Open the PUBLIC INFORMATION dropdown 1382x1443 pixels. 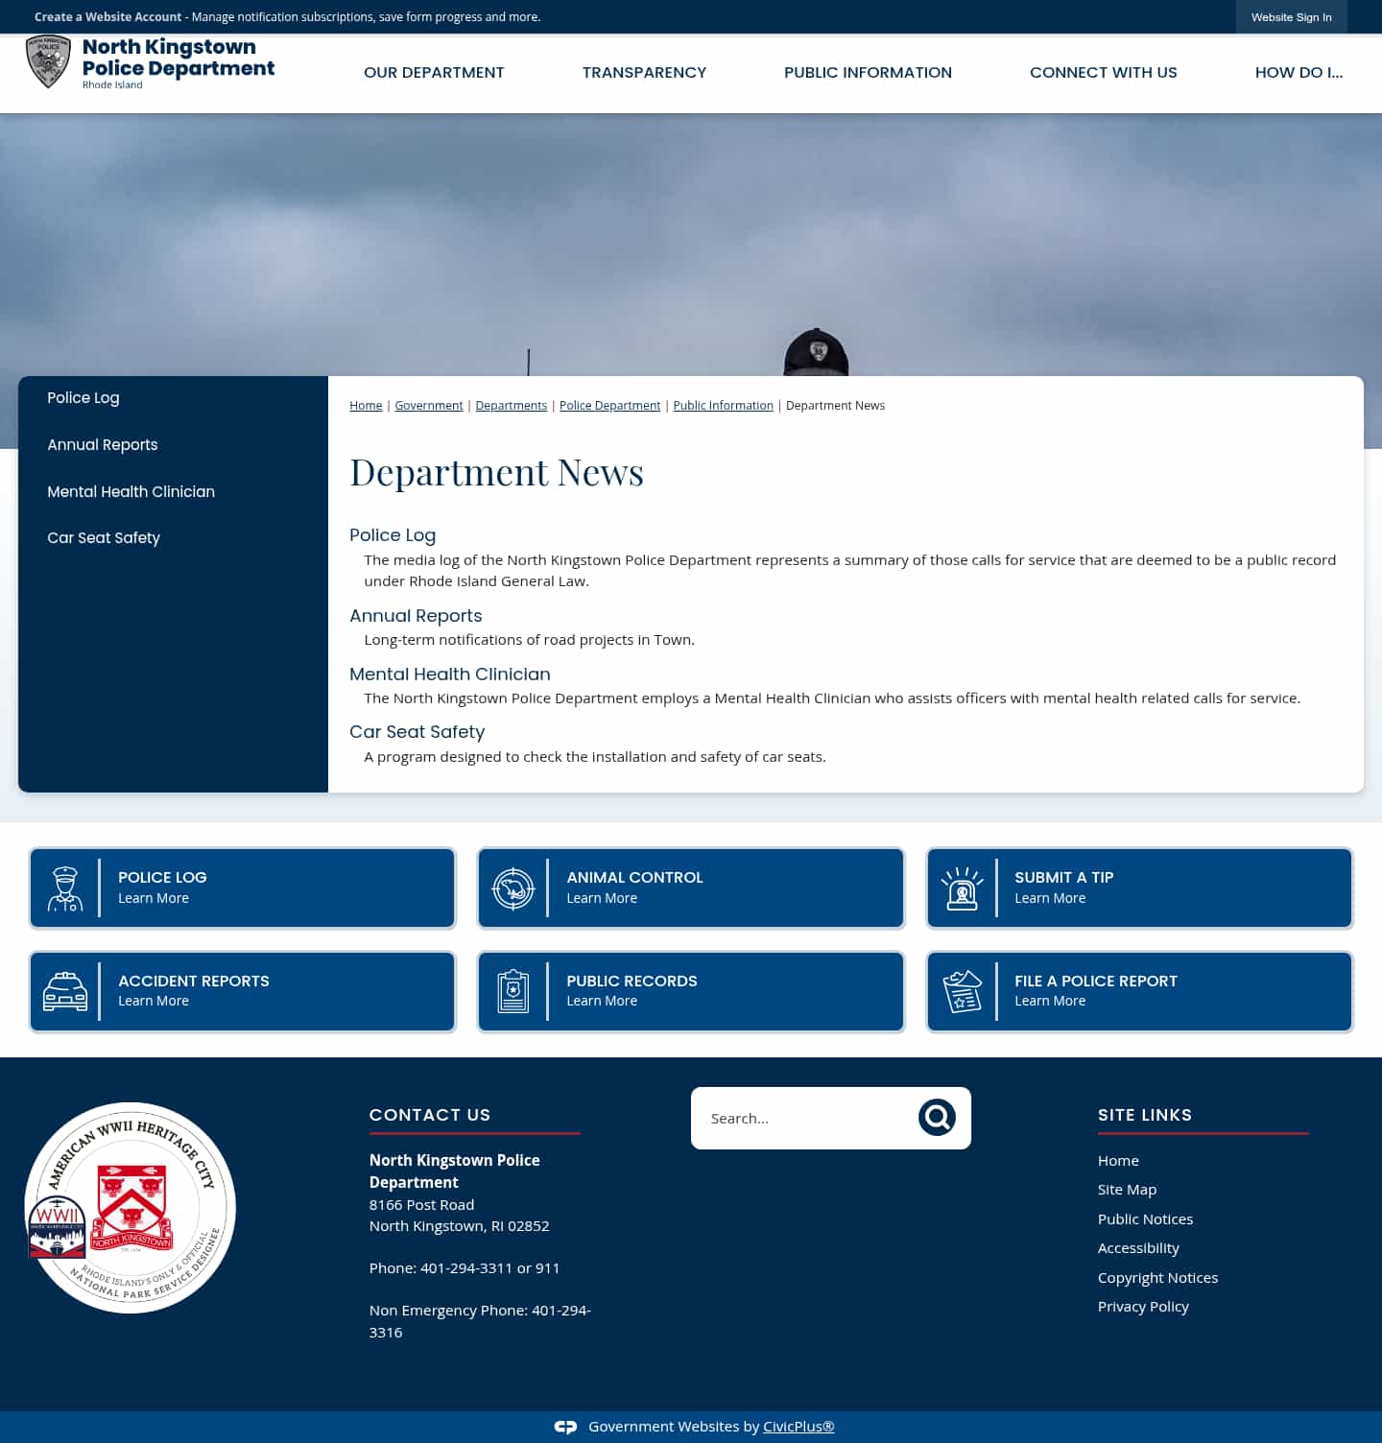[x=868, y=72]
